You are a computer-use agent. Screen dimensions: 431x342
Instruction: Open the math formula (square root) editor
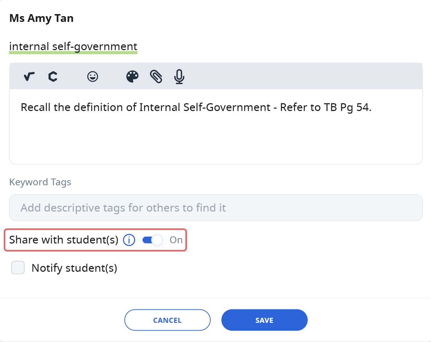[x=29, y=76]
